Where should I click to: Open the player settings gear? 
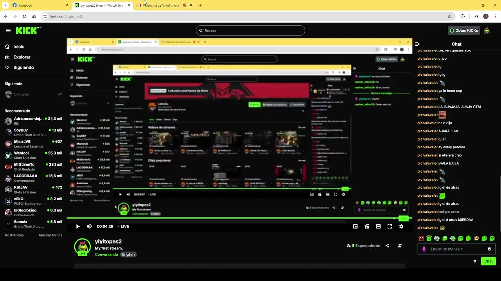401,226
